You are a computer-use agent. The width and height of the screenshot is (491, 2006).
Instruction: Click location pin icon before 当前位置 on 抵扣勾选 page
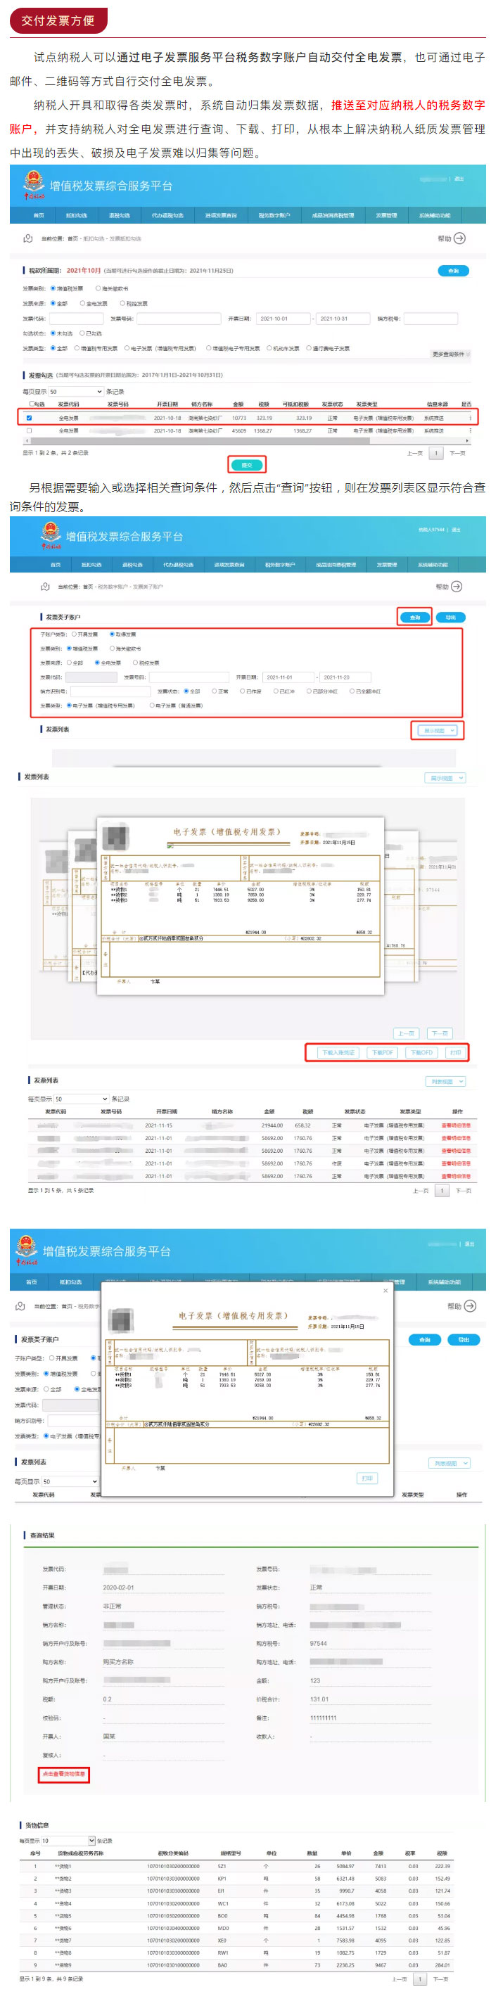tap(27, 238)
